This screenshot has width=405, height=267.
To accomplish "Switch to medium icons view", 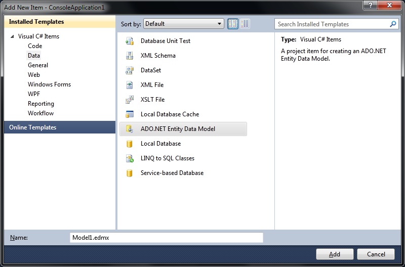I will pos(233,24).
